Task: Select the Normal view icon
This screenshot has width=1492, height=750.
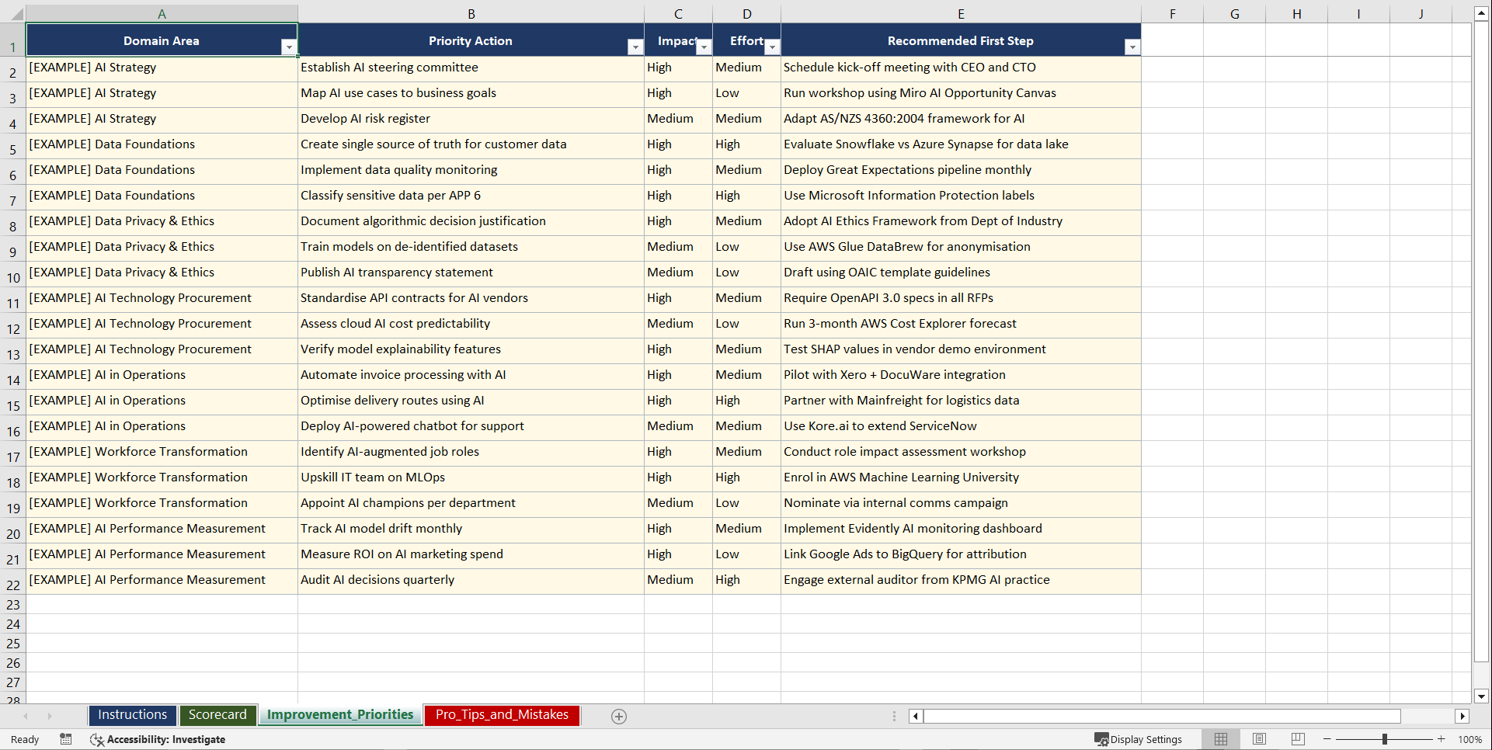Action: coord(1220,739)
